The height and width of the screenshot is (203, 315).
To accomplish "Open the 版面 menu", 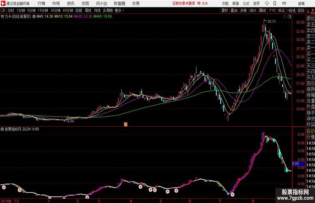I will 236,3.
